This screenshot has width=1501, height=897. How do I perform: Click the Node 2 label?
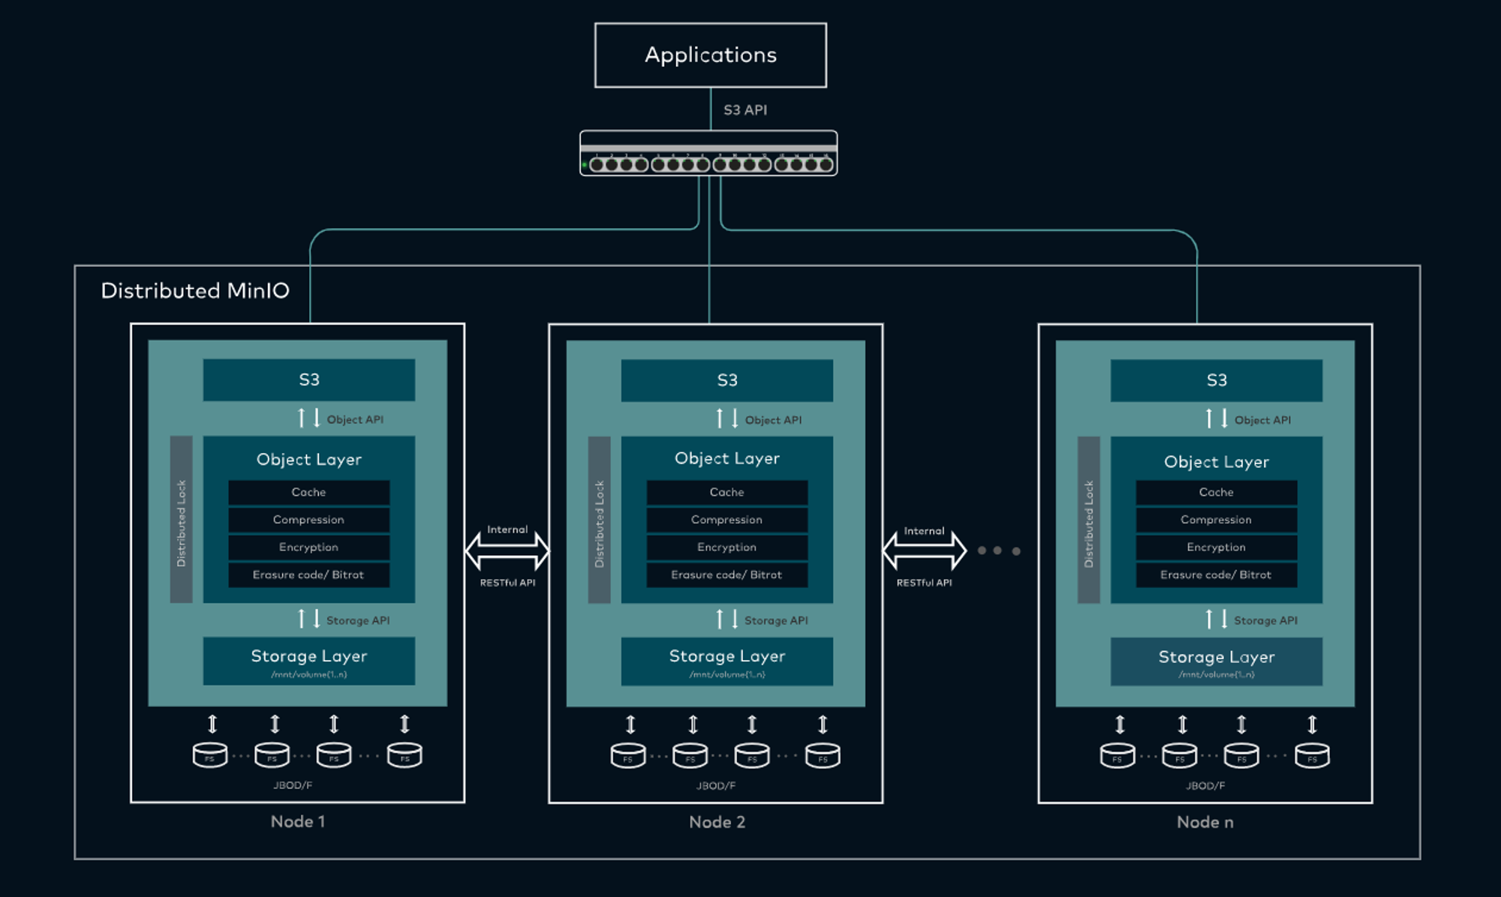point(717,822)
